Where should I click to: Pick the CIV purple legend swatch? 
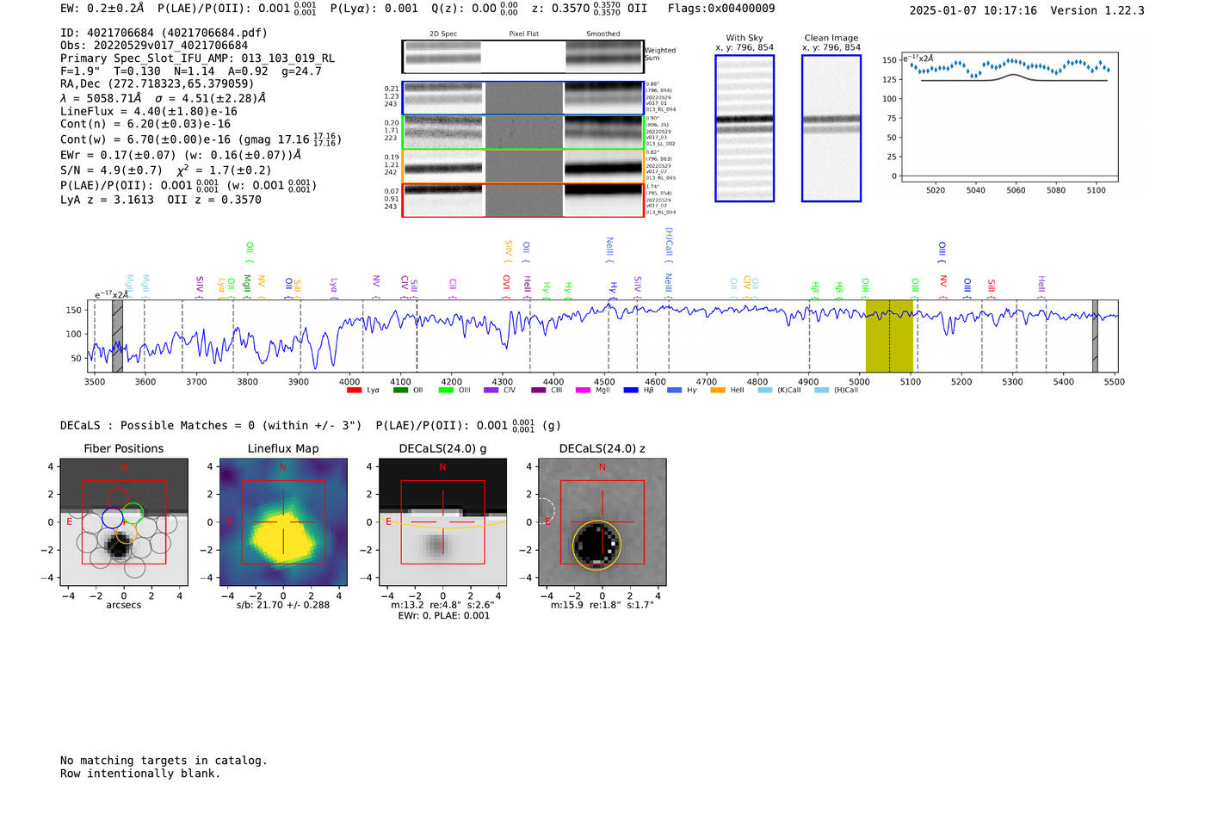point(491,391)
